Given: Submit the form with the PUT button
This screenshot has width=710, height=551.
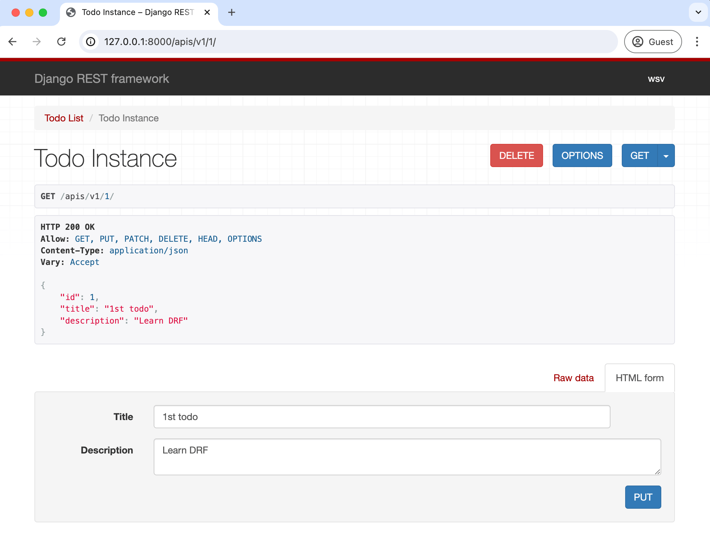Looking at the screenshot, I should click(643, 497).
